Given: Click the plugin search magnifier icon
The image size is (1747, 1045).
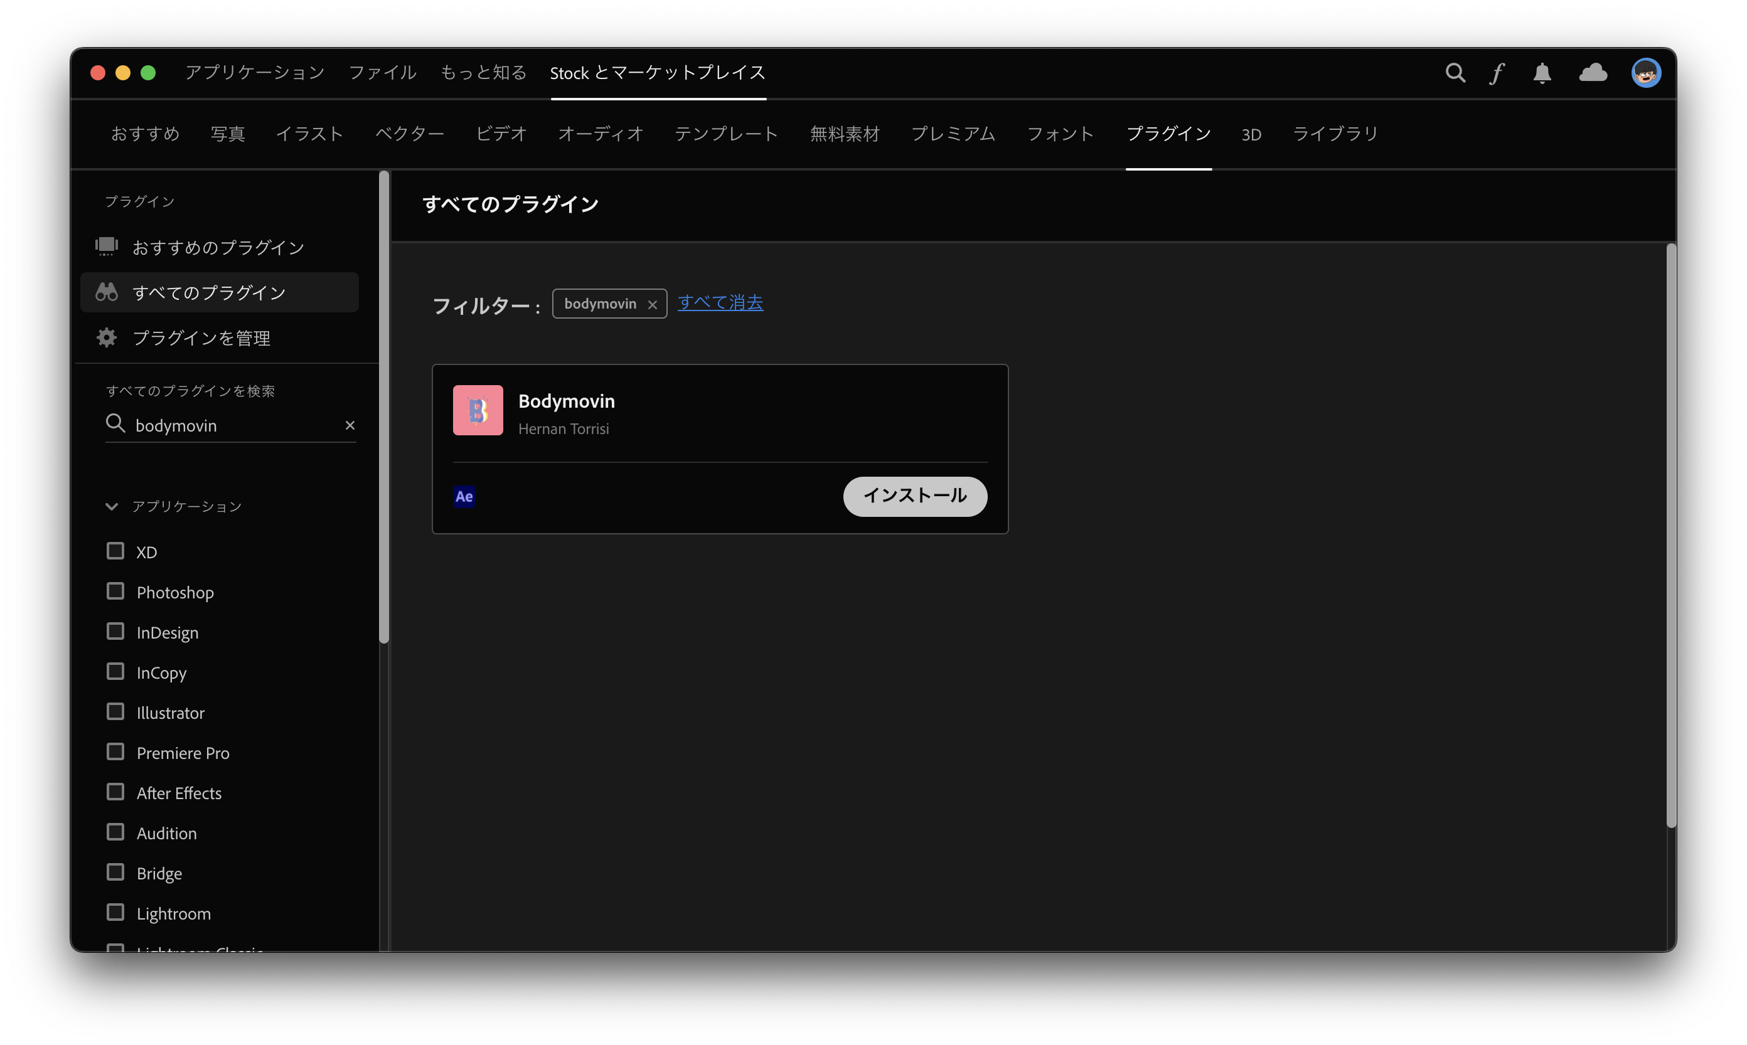Looking at the screenshot, I should point(115,423).
